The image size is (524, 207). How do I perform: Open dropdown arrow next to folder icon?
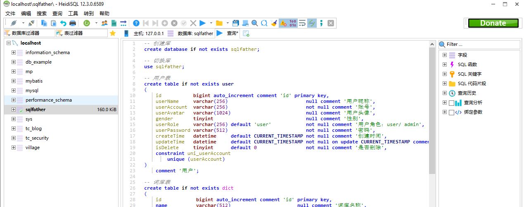[228, 23]
